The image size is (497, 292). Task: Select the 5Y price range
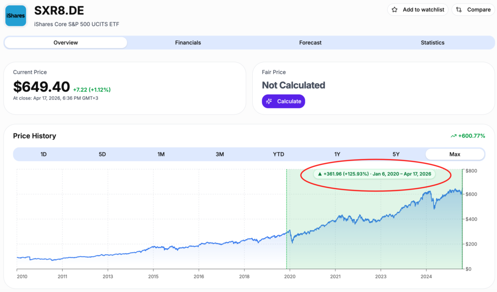(x=396, y=154)
